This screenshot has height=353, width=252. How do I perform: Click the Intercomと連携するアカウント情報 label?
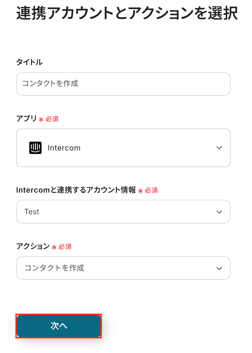pos(76,190)
